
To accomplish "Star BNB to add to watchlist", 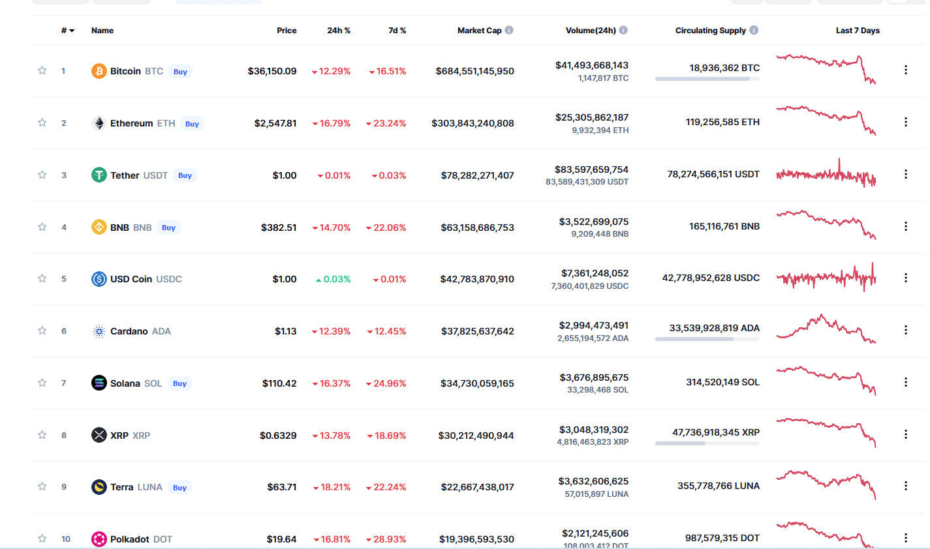I will 42,227.
